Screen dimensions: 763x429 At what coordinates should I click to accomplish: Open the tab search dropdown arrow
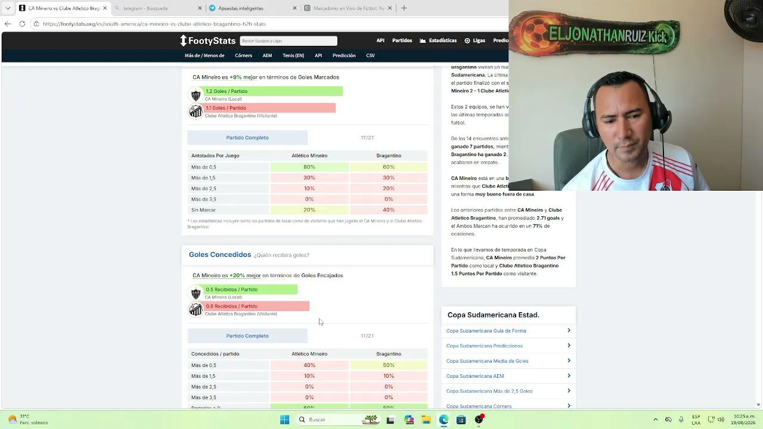point(8,8)
